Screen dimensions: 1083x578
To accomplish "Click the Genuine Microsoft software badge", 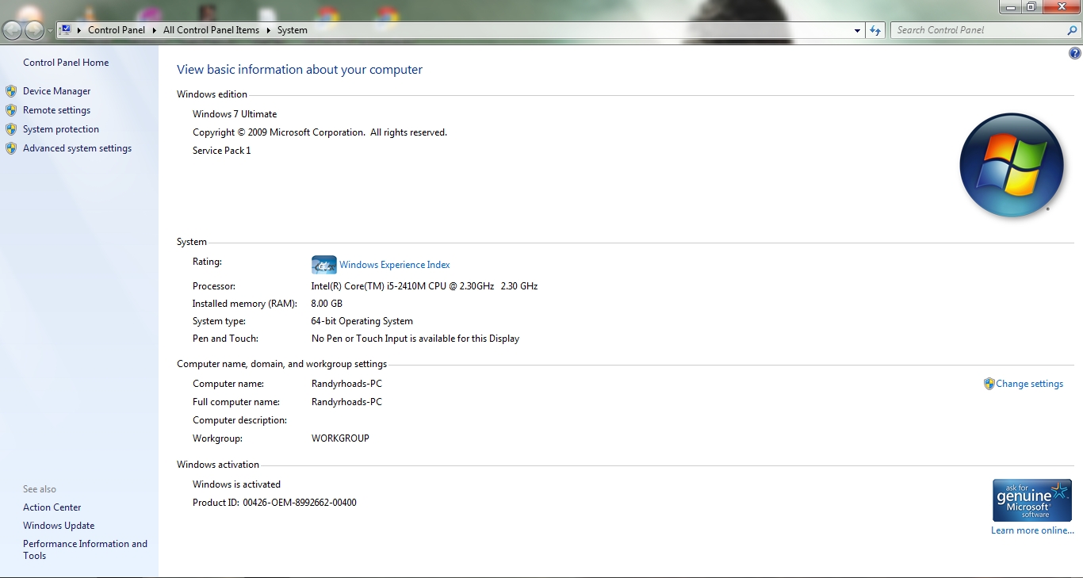I will tap(1032, 500).
